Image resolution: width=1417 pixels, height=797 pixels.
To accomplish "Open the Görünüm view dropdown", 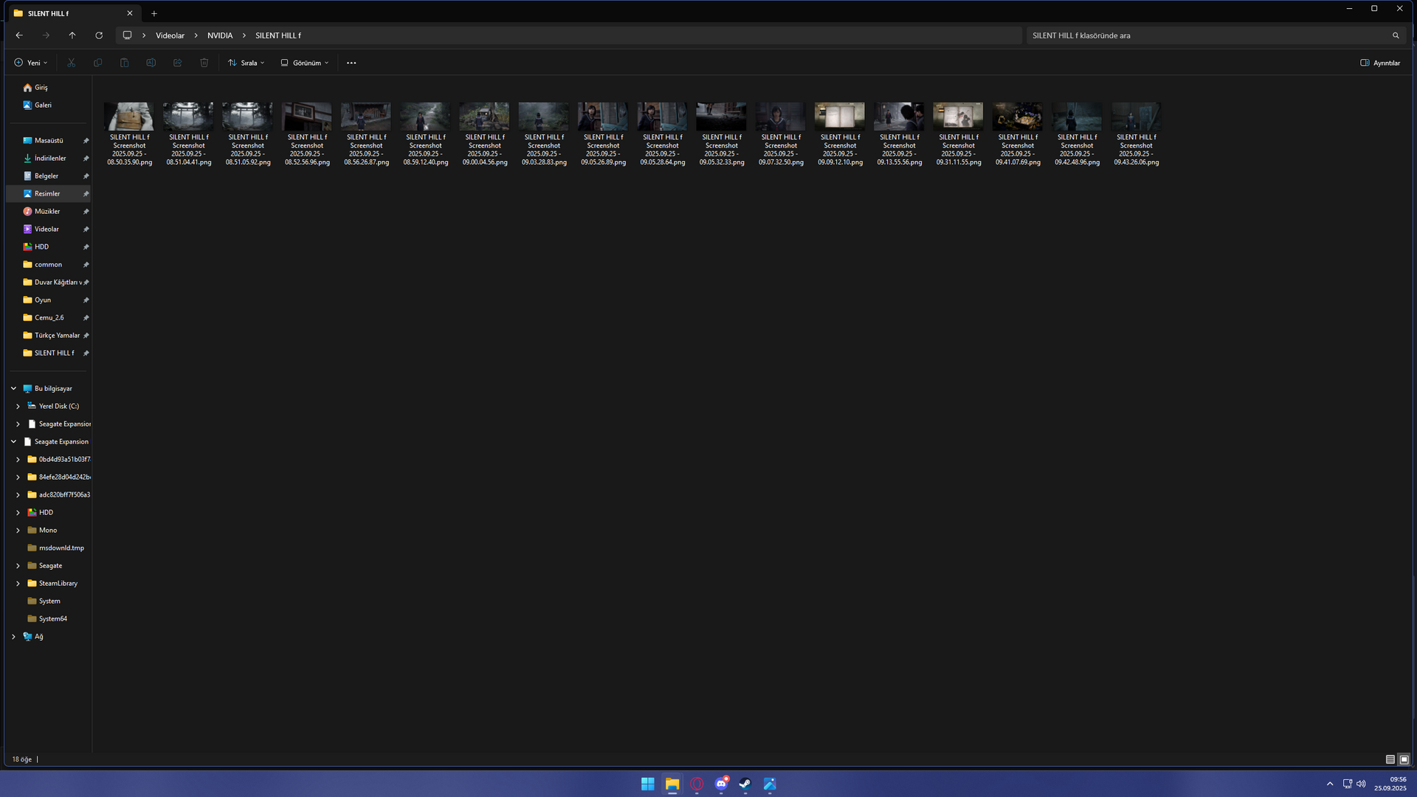I will pyautogui.click(x=305, y=63).
